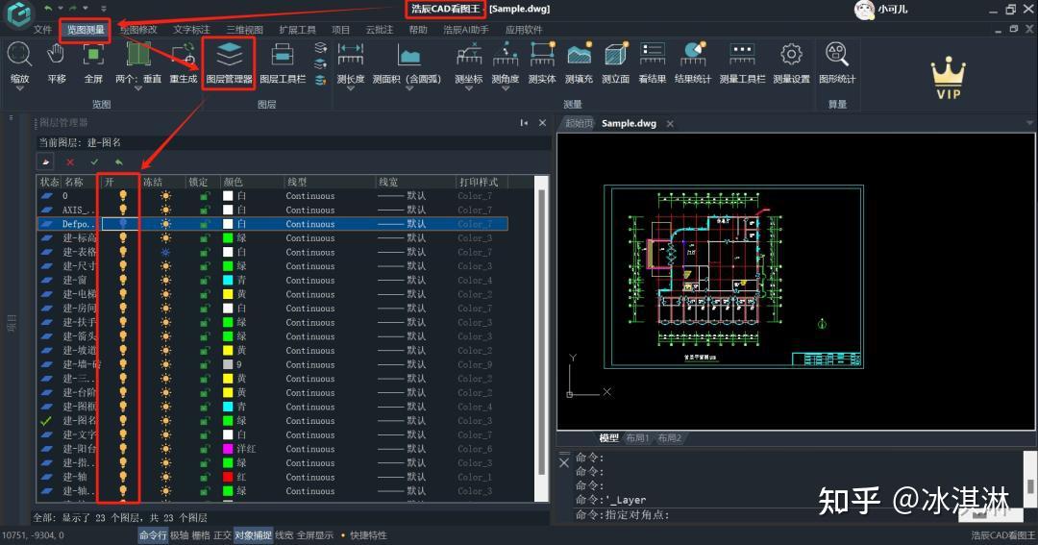
Task: Select the 测面积 area measure tool
Action: pyautogui.click(x=409, y=55)
